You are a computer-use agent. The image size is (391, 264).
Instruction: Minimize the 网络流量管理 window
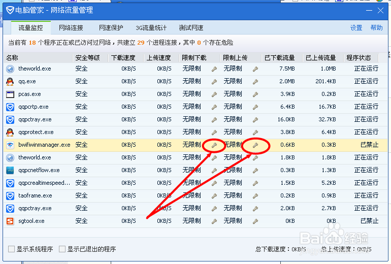pos(369,11)
